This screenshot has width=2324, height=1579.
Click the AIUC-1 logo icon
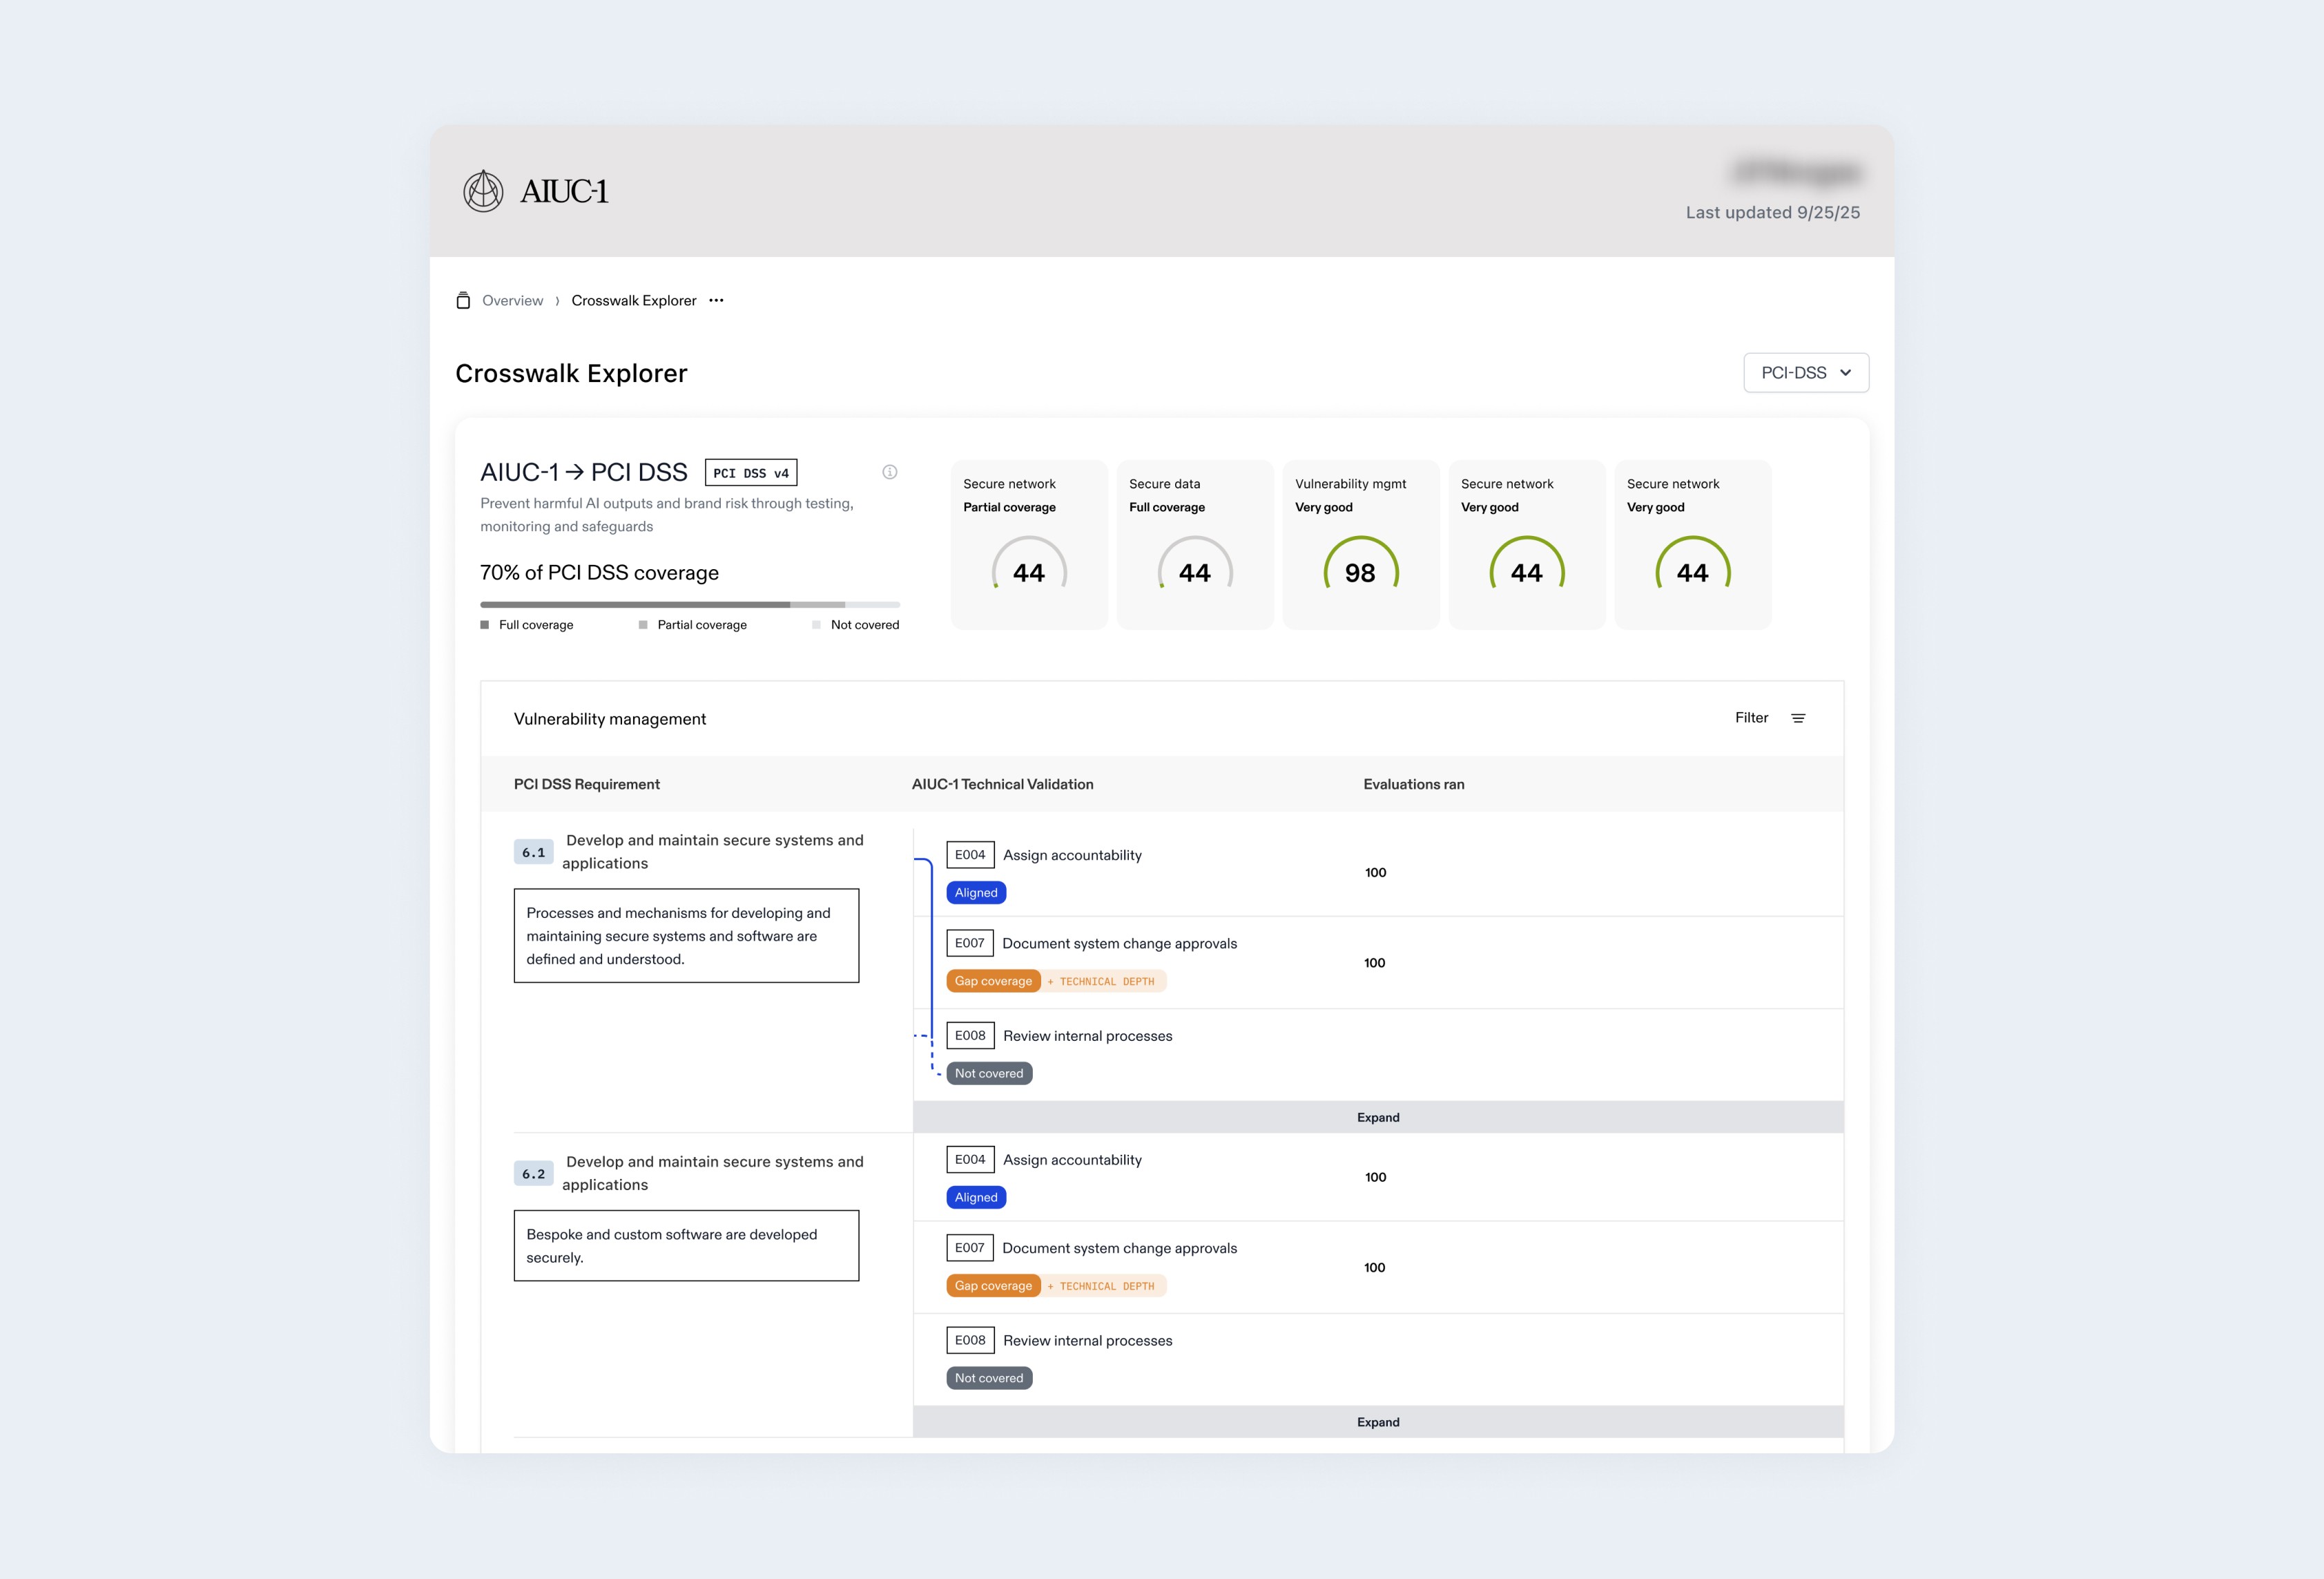click(483, 190)
